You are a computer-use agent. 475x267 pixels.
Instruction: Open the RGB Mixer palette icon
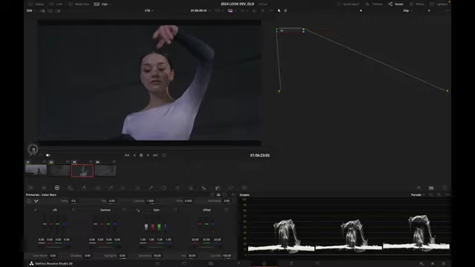point(84,188)
